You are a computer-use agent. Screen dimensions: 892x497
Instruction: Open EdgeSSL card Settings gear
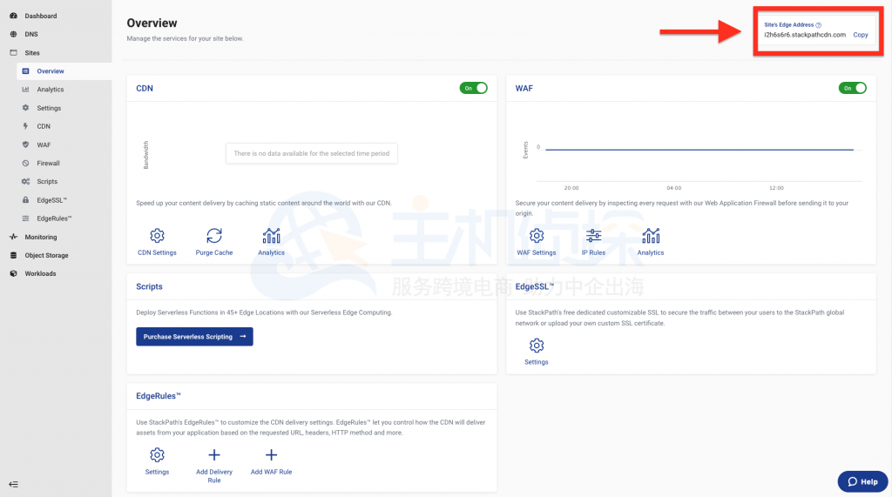pos(537,346)
